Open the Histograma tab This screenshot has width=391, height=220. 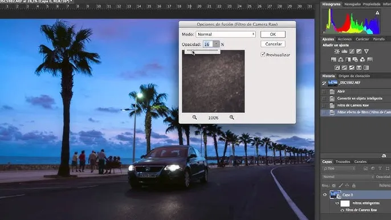pyautogui.click(x=331, y=4)
